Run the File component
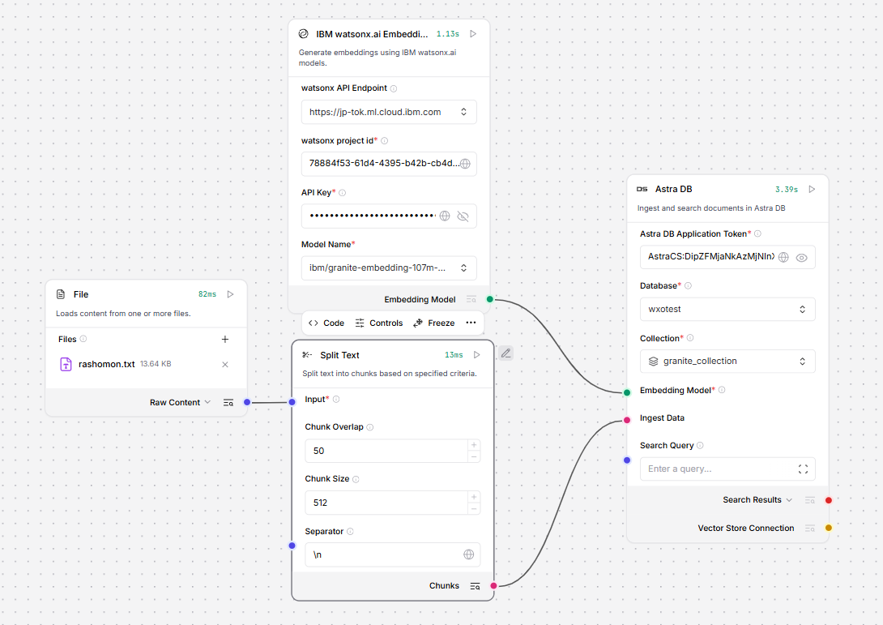The height and width of the screenshot is (625, 883). click(230, 294)
